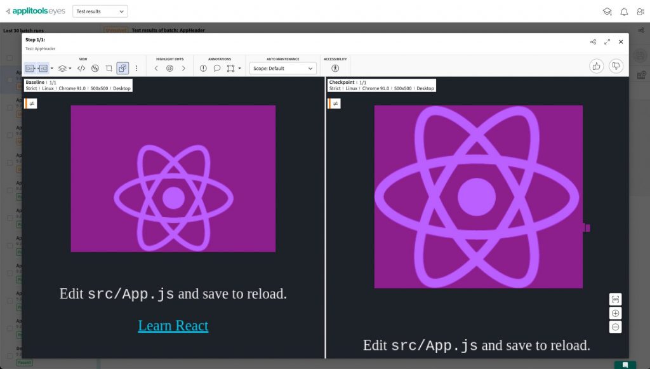The width and height of the screenshot is (650, 369).
Task: Open the three-dot more view options
Action: (136, 68)
